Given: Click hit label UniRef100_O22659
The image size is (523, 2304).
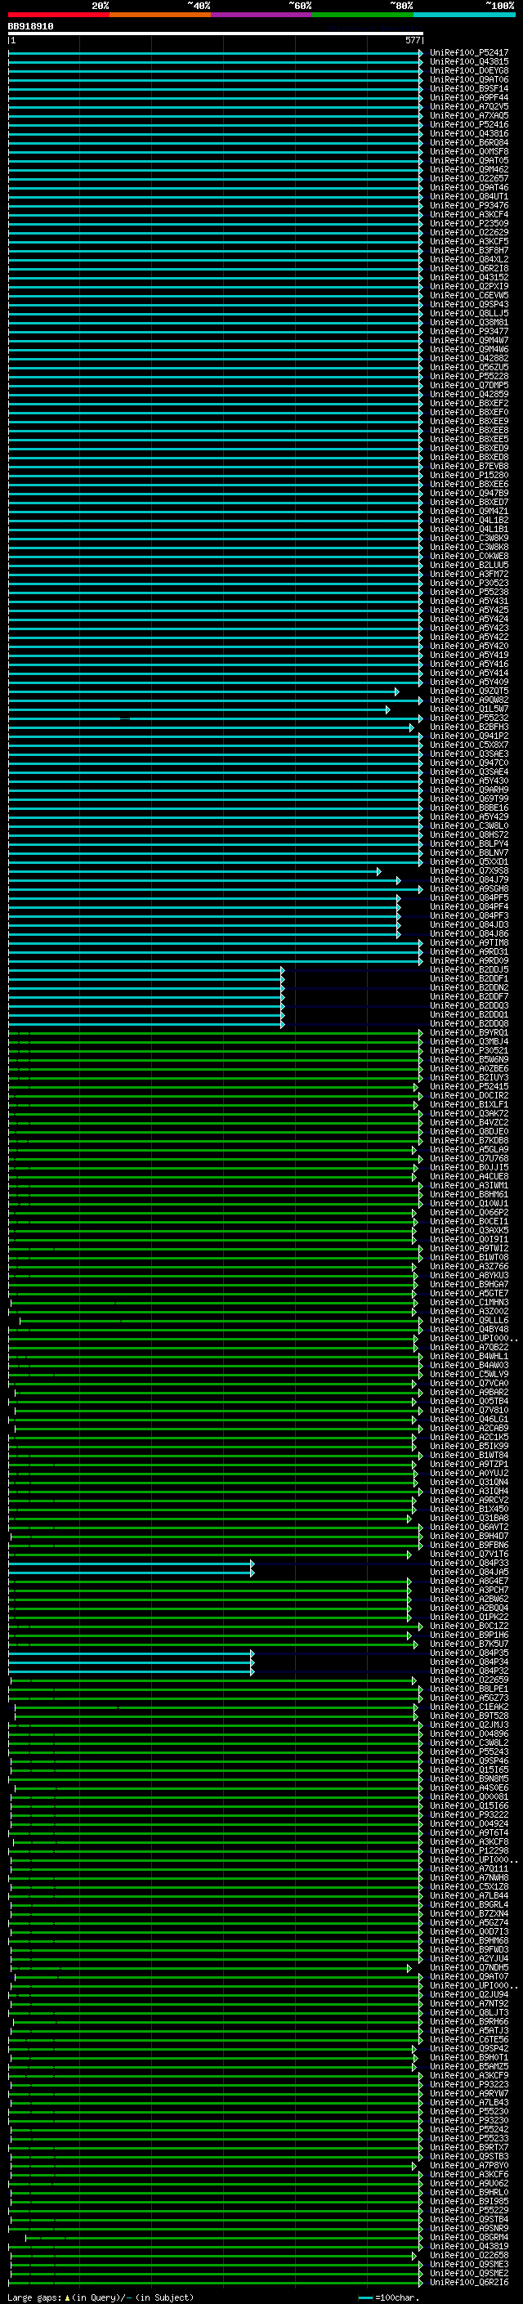Looking at the screenshot, I should click(468, 1680).
